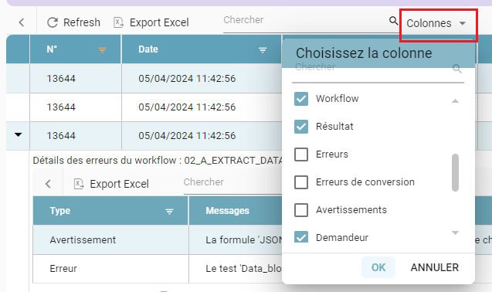Uncheck the Demandeur column checkbox
Image resolution: width=492 pixels, height=292 pixels.
[x=301, y=237]
